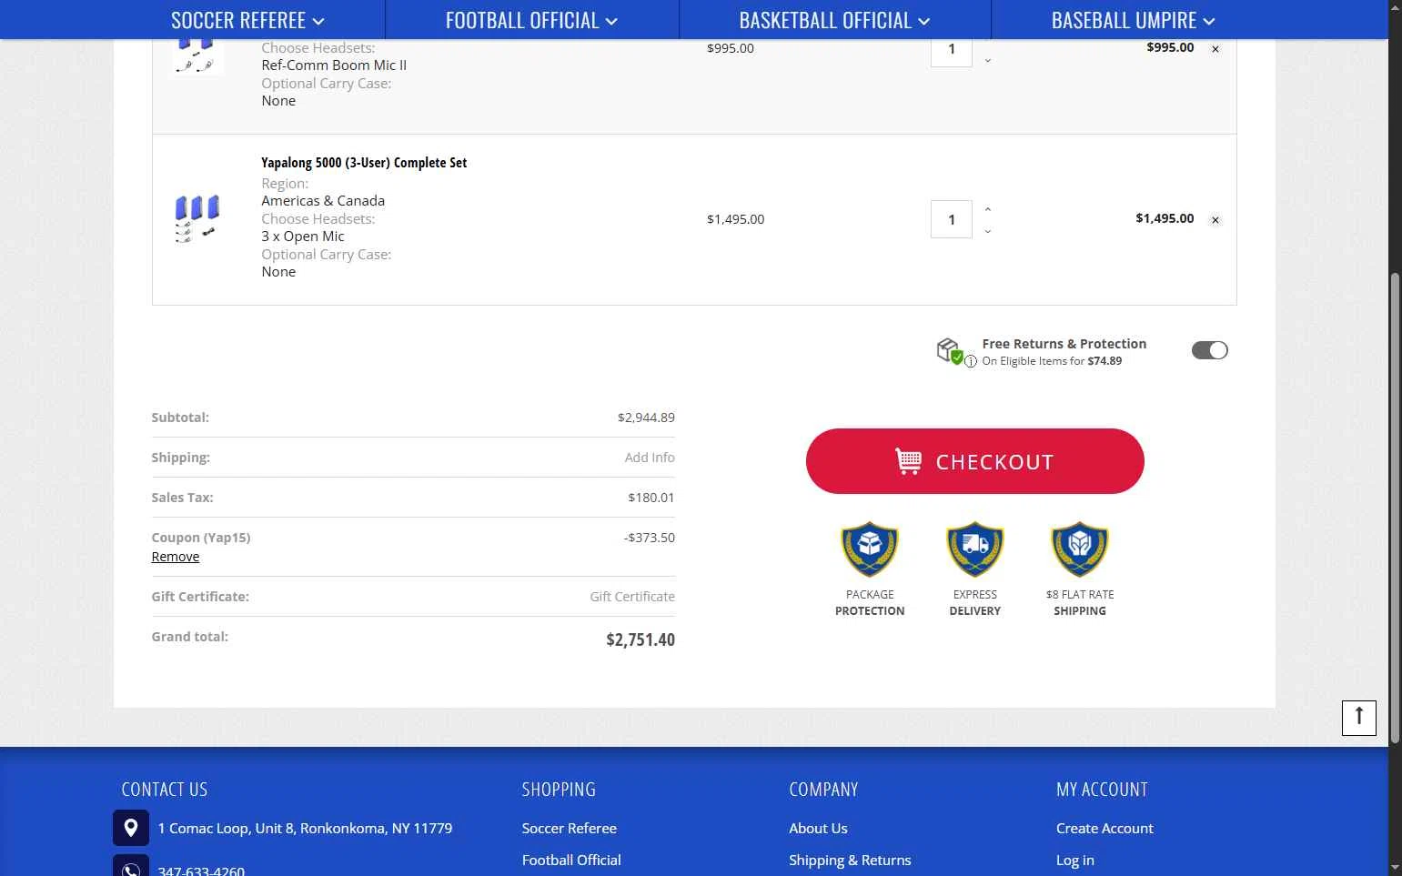
Task: Click the back-to-top arrow button
Action: [1359, 718]
